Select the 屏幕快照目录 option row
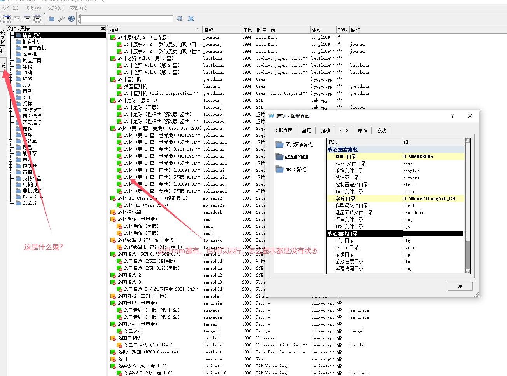This screenshot has width=507, height=376. (x=396, y=268)
